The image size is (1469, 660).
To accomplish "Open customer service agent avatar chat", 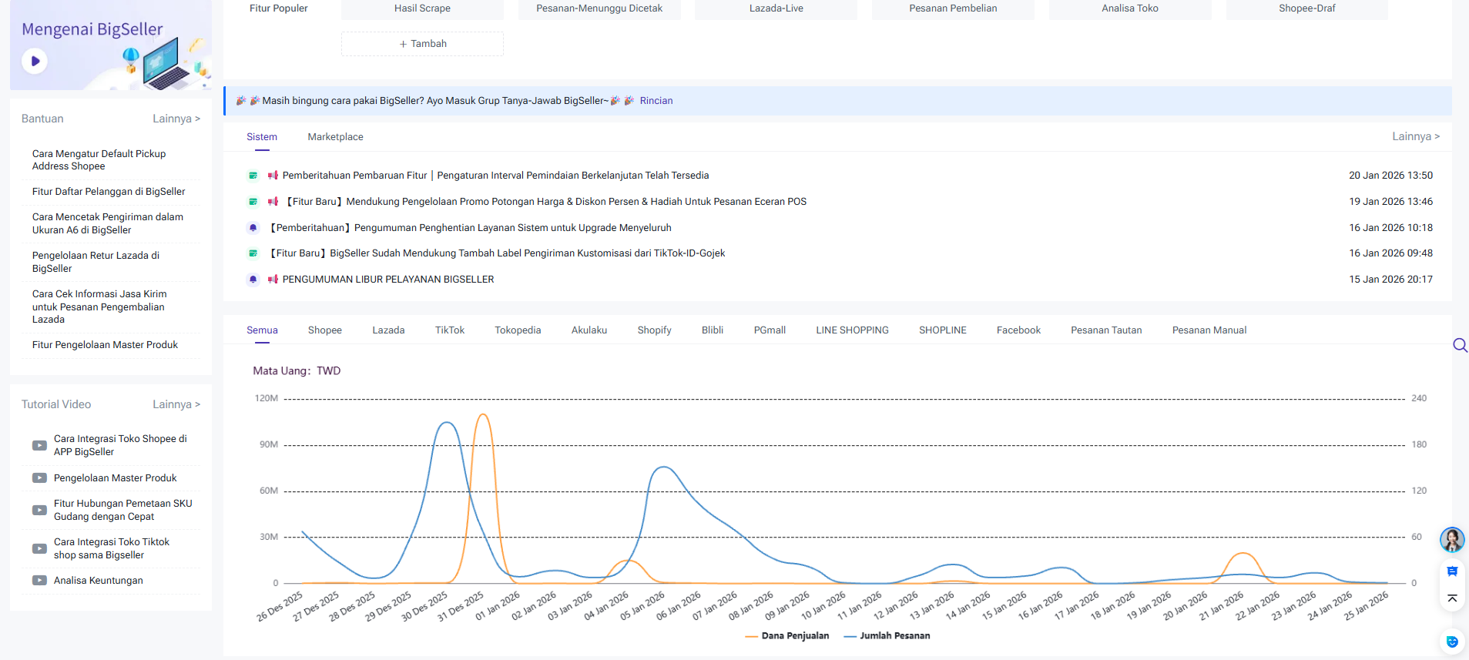I will tap(1451, 540).
